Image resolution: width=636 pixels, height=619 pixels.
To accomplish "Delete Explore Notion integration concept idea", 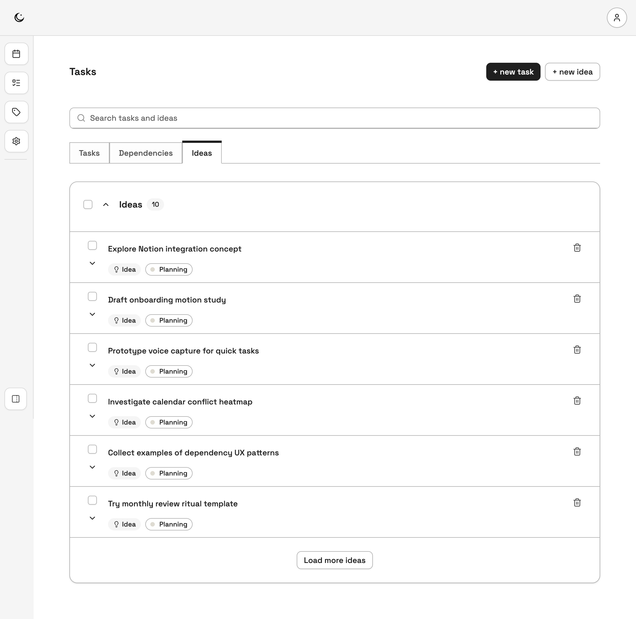I will coord(577,248).
